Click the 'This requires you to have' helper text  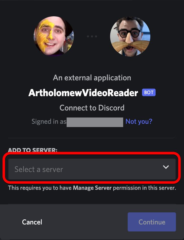[40, 188]
